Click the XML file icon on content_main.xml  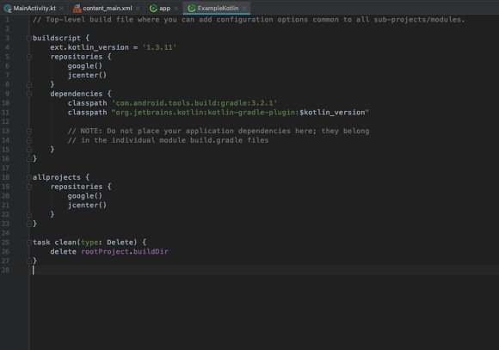(77, 9)
